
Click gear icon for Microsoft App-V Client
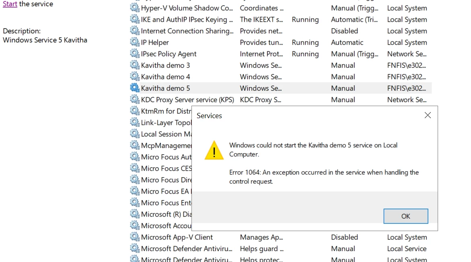(x=135, y=237)
